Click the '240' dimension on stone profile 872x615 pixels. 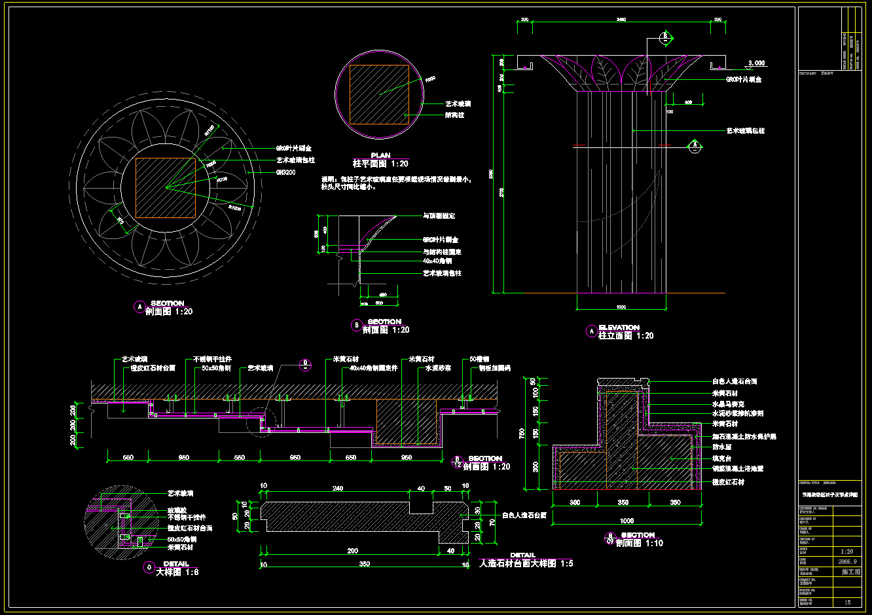(338, 488)
